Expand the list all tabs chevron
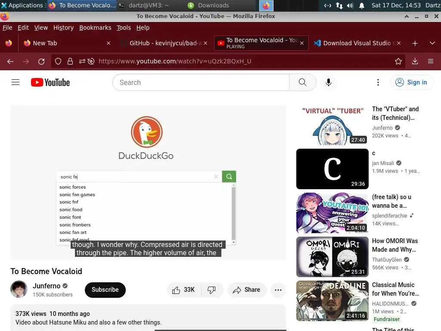 click(x=432, y=44)
